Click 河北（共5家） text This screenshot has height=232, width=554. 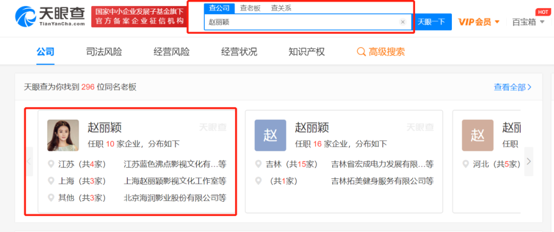(x=497, y=164)
